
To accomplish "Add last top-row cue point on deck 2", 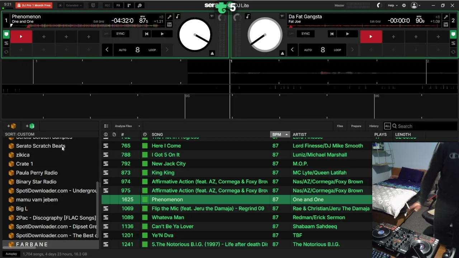I will pyautogui.click(x=438, y=37).
